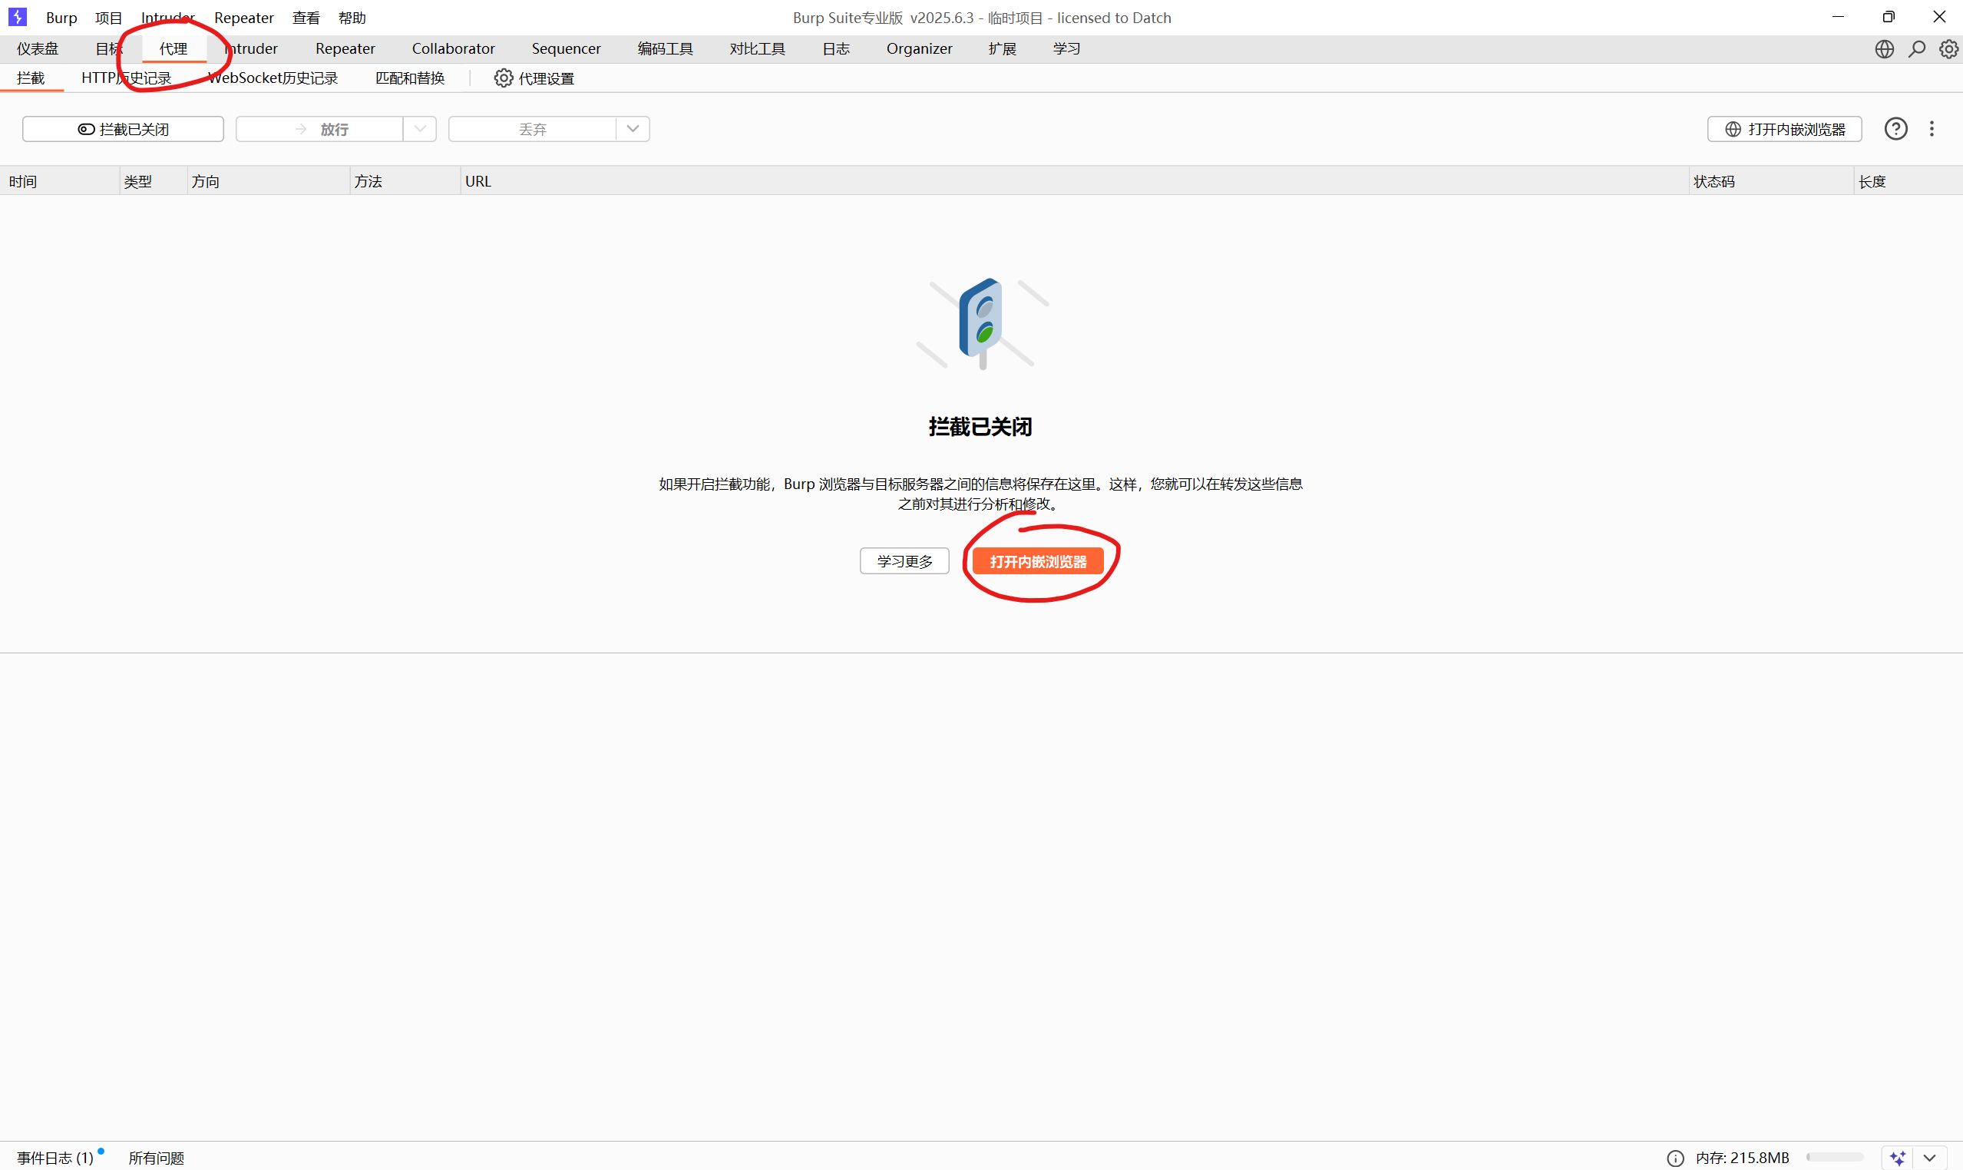Open the settings gear in top-right corner

(1950, 48)
